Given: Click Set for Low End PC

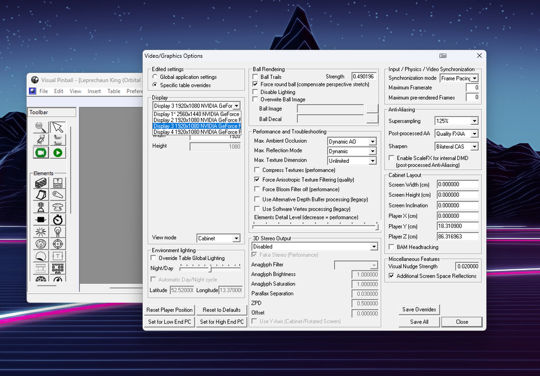Looking at the screenshot, I should coord(170,321).
